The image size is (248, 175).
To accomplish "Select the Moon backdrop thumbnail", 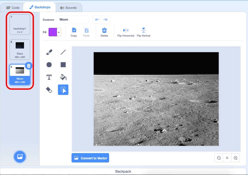I will point(20,75).
